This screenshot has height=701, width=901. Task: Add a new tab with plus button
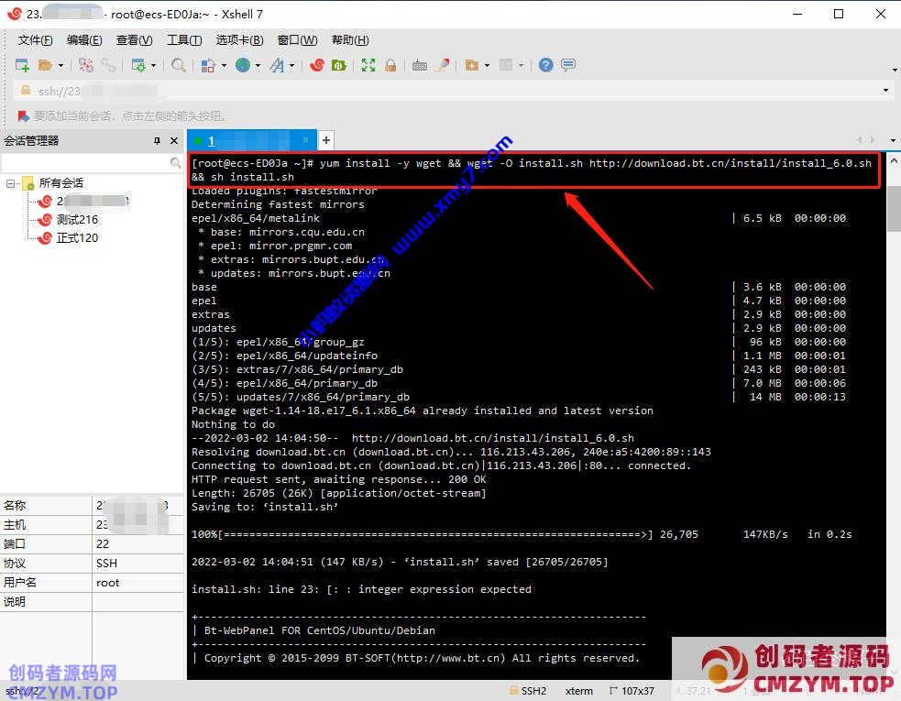[x=325, y=140]
